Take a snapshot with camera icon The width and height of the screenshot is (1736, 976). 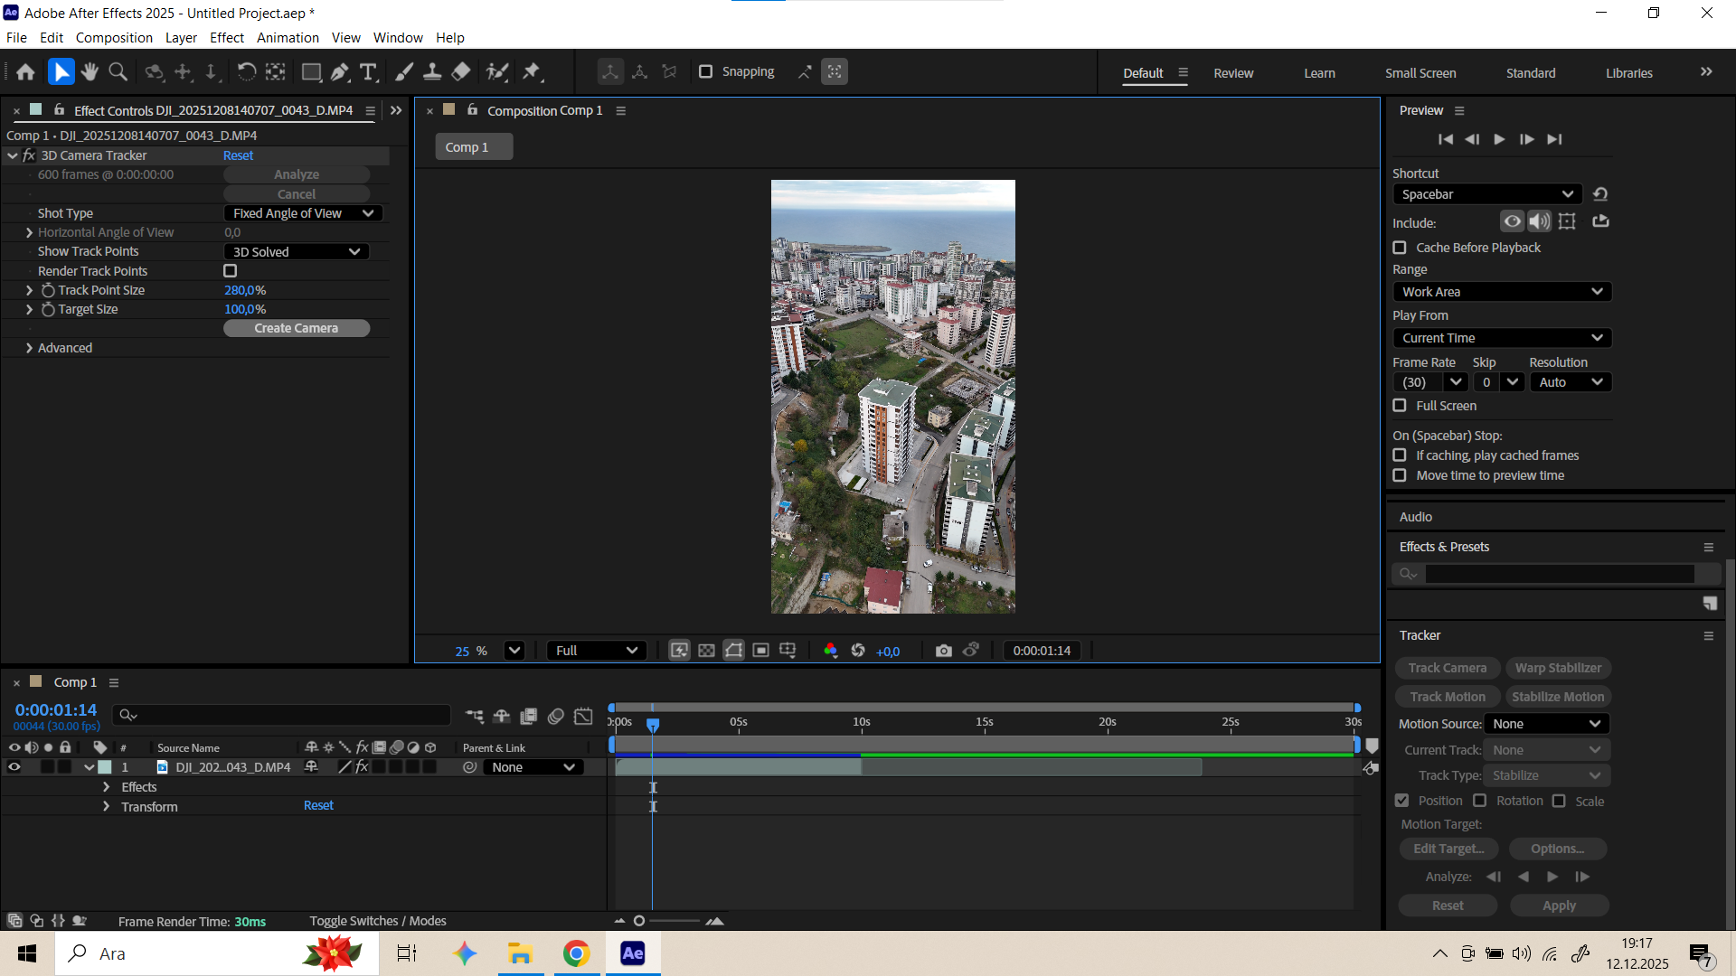[943, 651]
